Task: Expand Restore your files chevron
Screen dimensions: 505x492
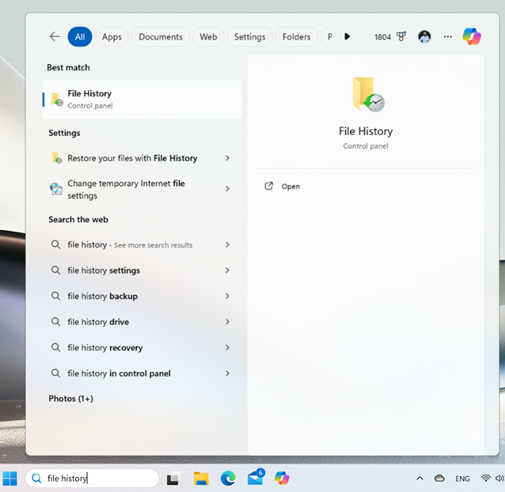Action: pos(227,158)
